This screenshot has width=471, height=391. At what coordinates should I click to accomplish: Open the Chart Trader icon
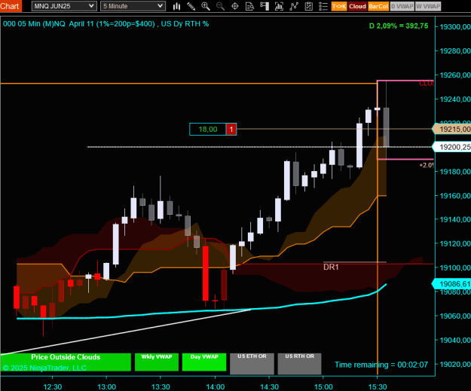tap(265, 6)
